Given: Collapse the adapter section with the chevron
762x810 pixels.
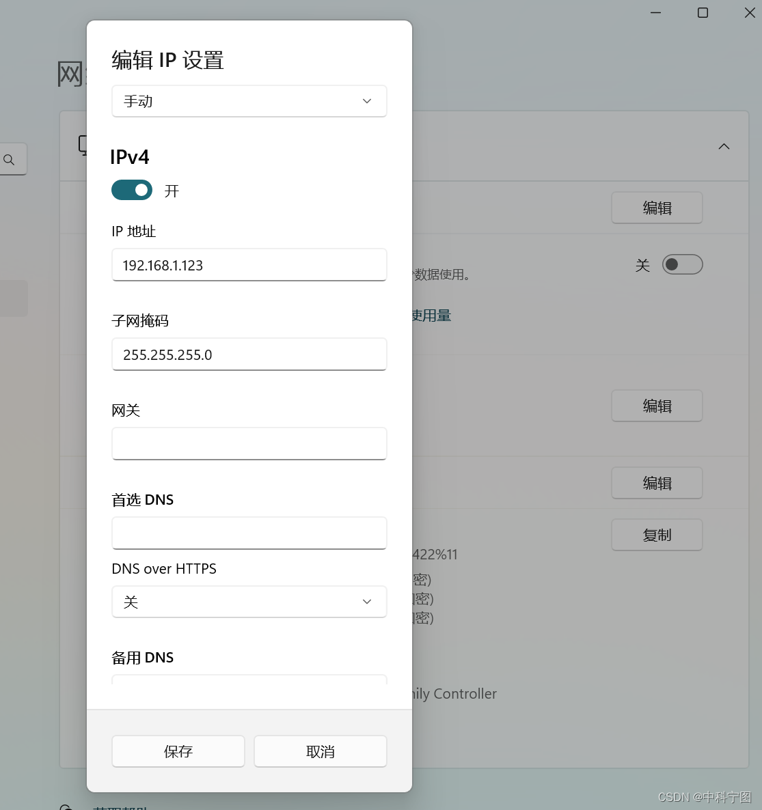Looking at the screenshot, I should pos(724,146).
